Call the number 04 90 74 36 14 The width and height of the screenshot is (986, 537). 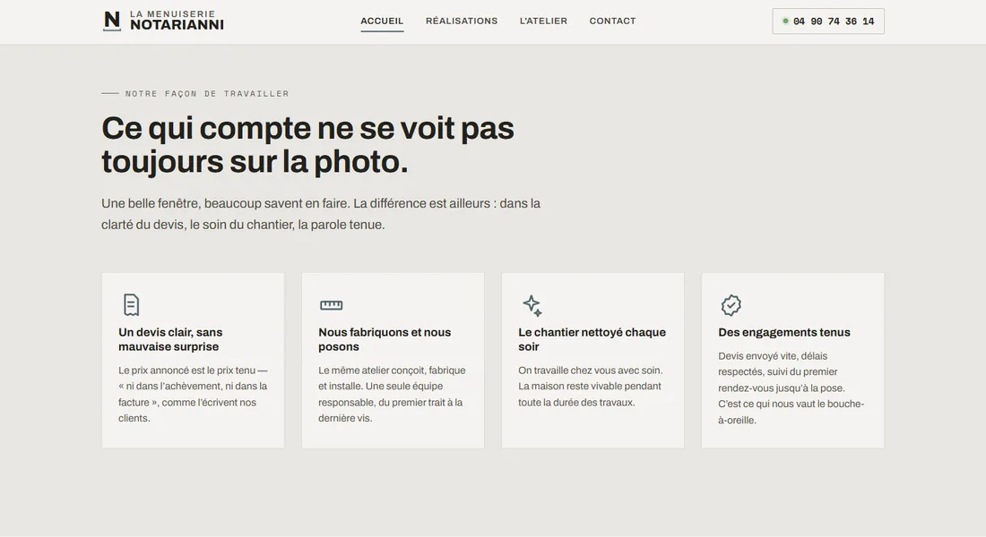[828, 21]
